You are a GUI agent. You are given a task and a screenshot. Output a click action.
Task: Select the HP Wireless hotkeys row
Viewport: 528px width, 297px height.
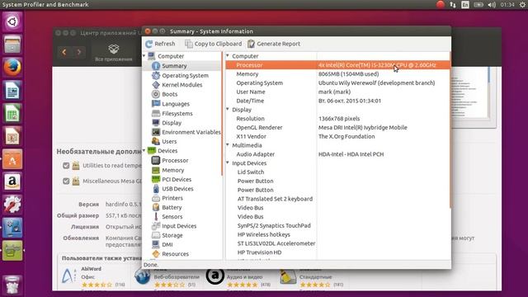point(337,234)
